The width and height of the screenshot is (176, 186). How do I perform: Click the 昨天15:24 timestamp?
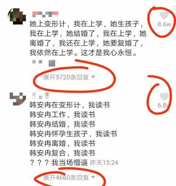[x=104, y=163]
